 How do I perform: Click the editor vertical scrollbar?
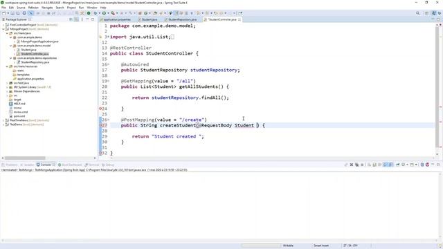[437, 88]
